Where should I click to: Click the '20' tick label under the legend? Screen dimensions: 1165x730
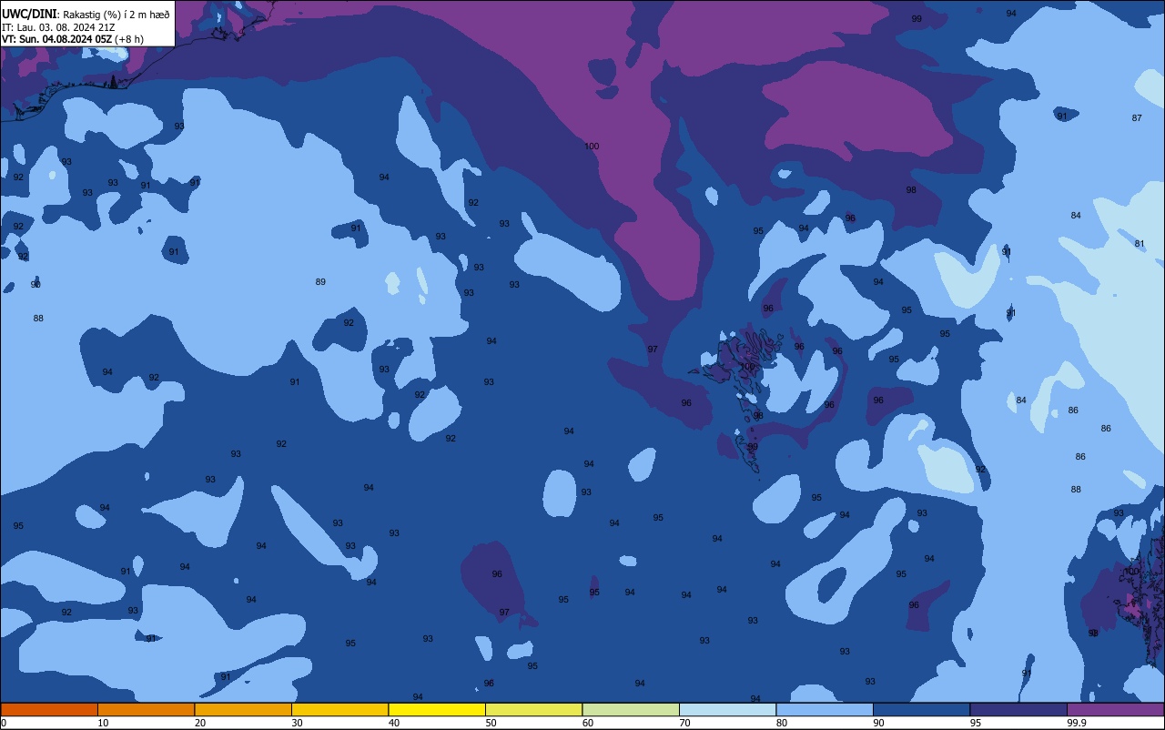tap(200, 723)
